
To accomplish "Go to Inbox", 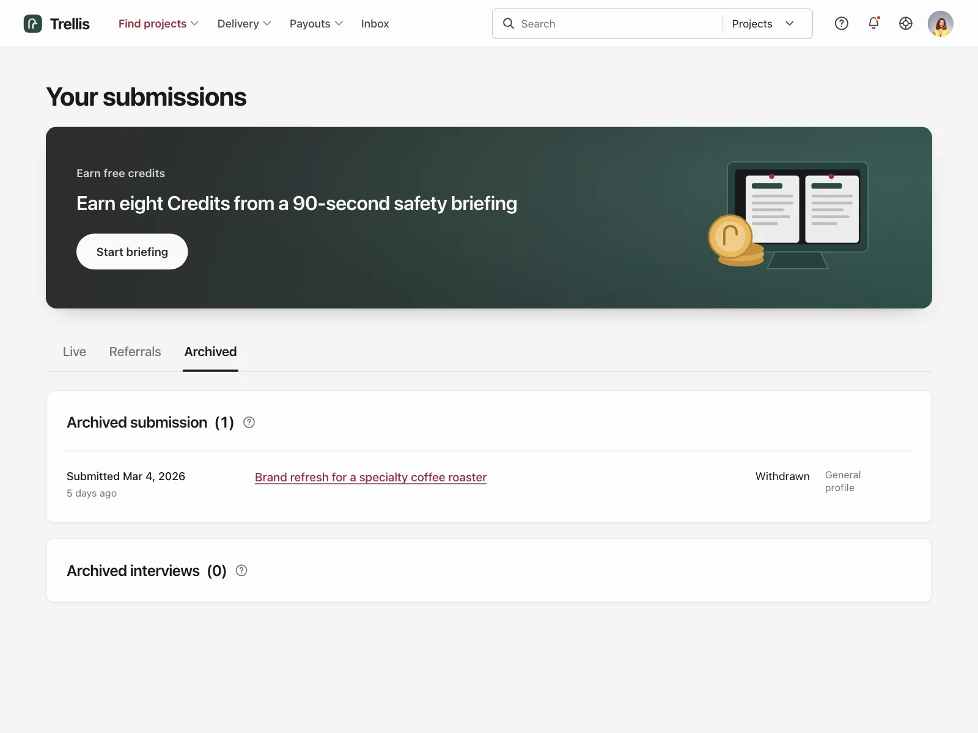I will 375,24.
